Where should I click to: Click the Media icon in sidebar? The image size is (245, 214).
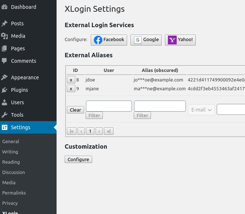[x=4, y=36]
